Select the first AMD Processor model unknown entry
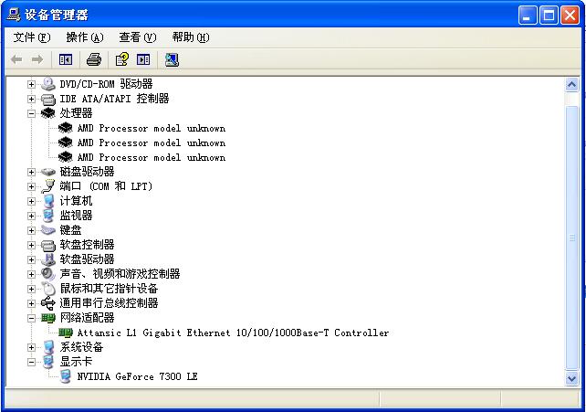This screenshot has width=586, height=412. point(152,128)
